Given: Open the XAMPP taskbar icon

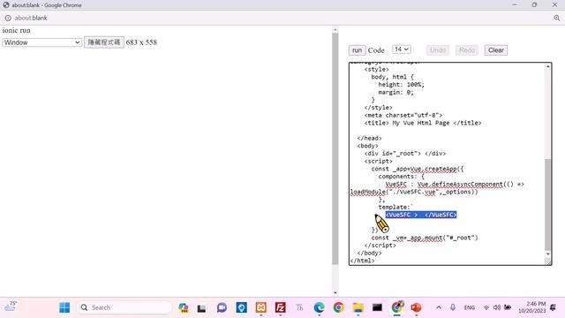Looking at the screenshot, I should tap(261, 307).
